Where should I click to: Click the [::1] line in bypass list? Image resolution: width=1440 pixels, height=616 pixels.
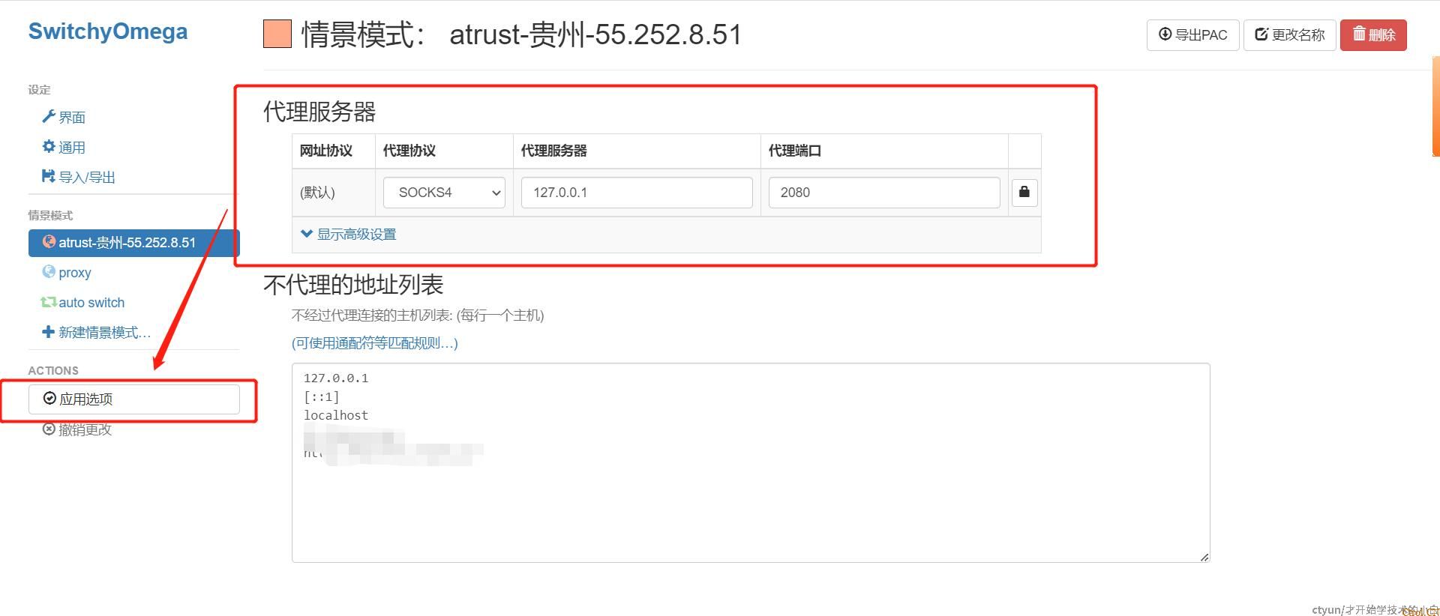[x=322, y=396]
